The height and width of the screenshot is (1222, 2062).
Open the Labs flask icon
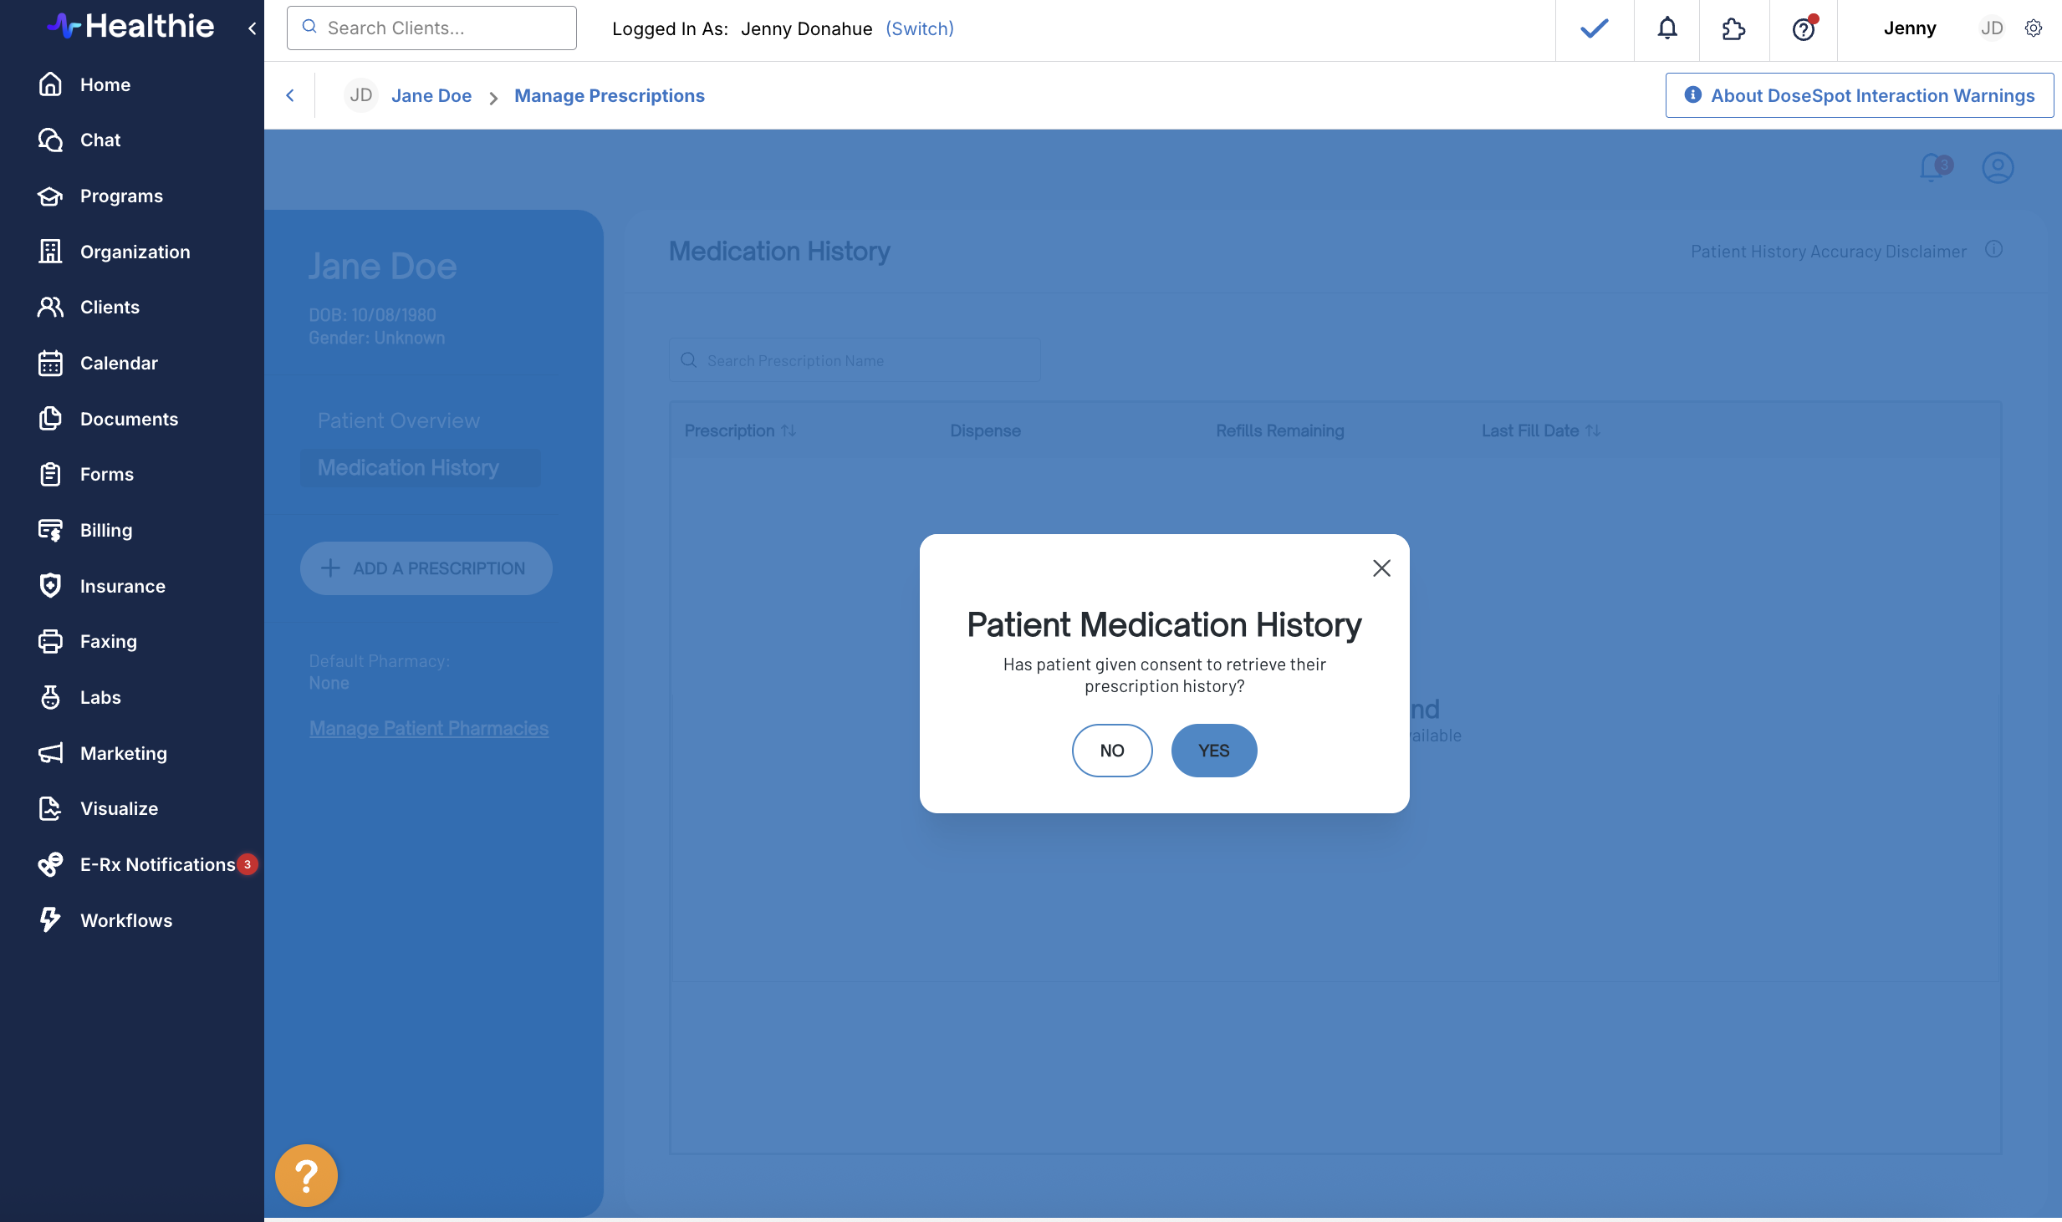[50, 697]
